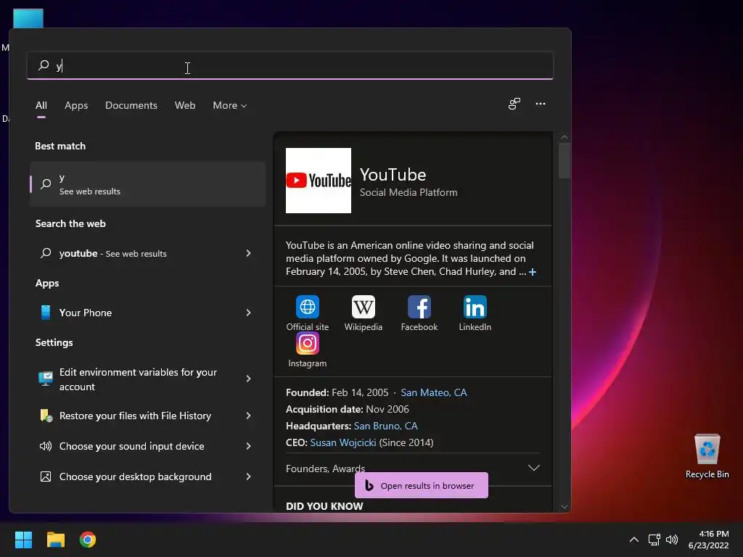
Task: Click the Your Phone app icon
Action: [x=46, y=313]
